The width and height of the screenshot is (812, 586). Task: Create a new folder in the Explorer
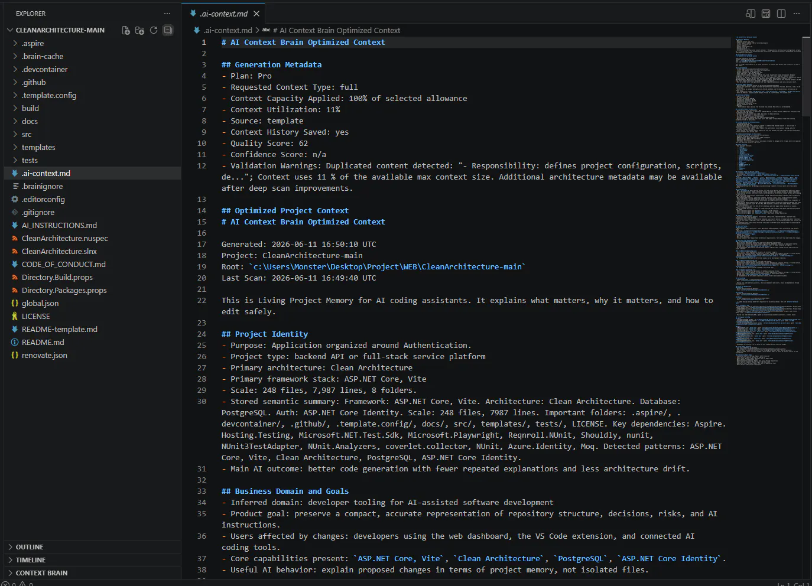point(139,30)
